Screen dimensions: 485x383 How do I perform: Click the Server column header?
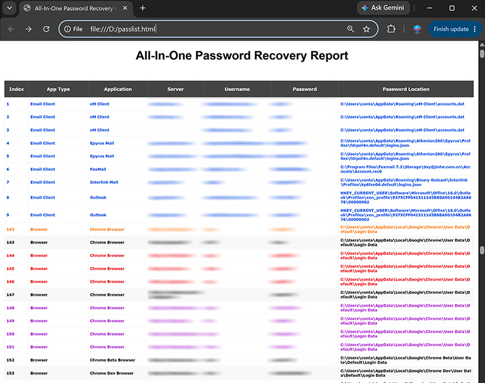coord(175,89)
